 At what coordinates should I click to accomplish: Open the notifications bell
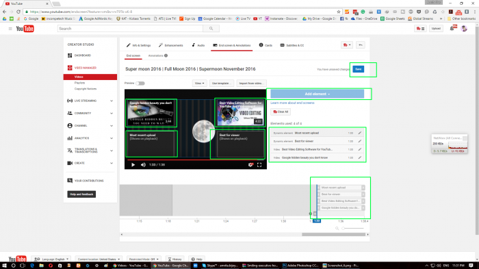coord(452,29)
